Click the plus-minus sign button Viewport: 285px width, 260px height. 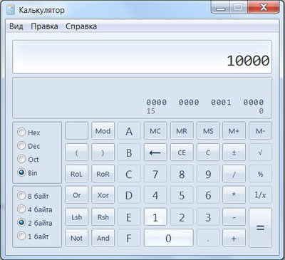click(234, 152)
